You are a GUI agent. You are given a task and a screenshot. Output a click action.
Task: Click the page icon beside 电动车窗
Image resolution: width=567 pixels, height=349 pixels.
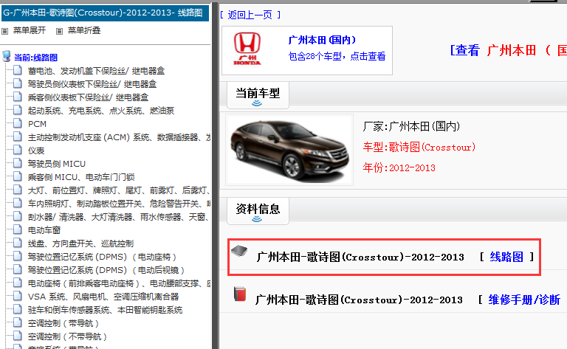pos(18,229)
